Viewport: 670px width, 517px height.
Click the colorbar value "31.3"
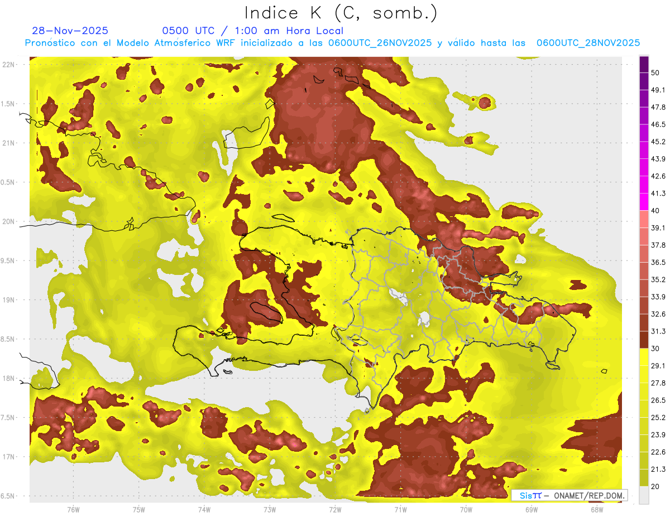658,331
